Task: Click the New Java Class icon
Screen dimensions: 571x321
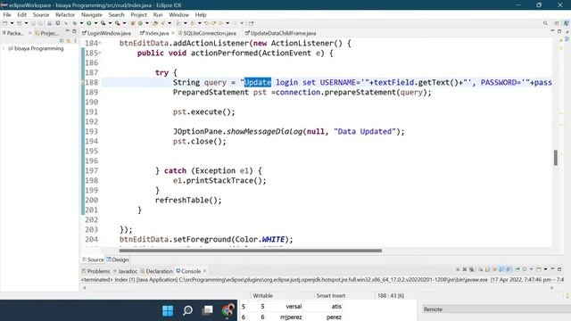Action: (x=140, y=23)
